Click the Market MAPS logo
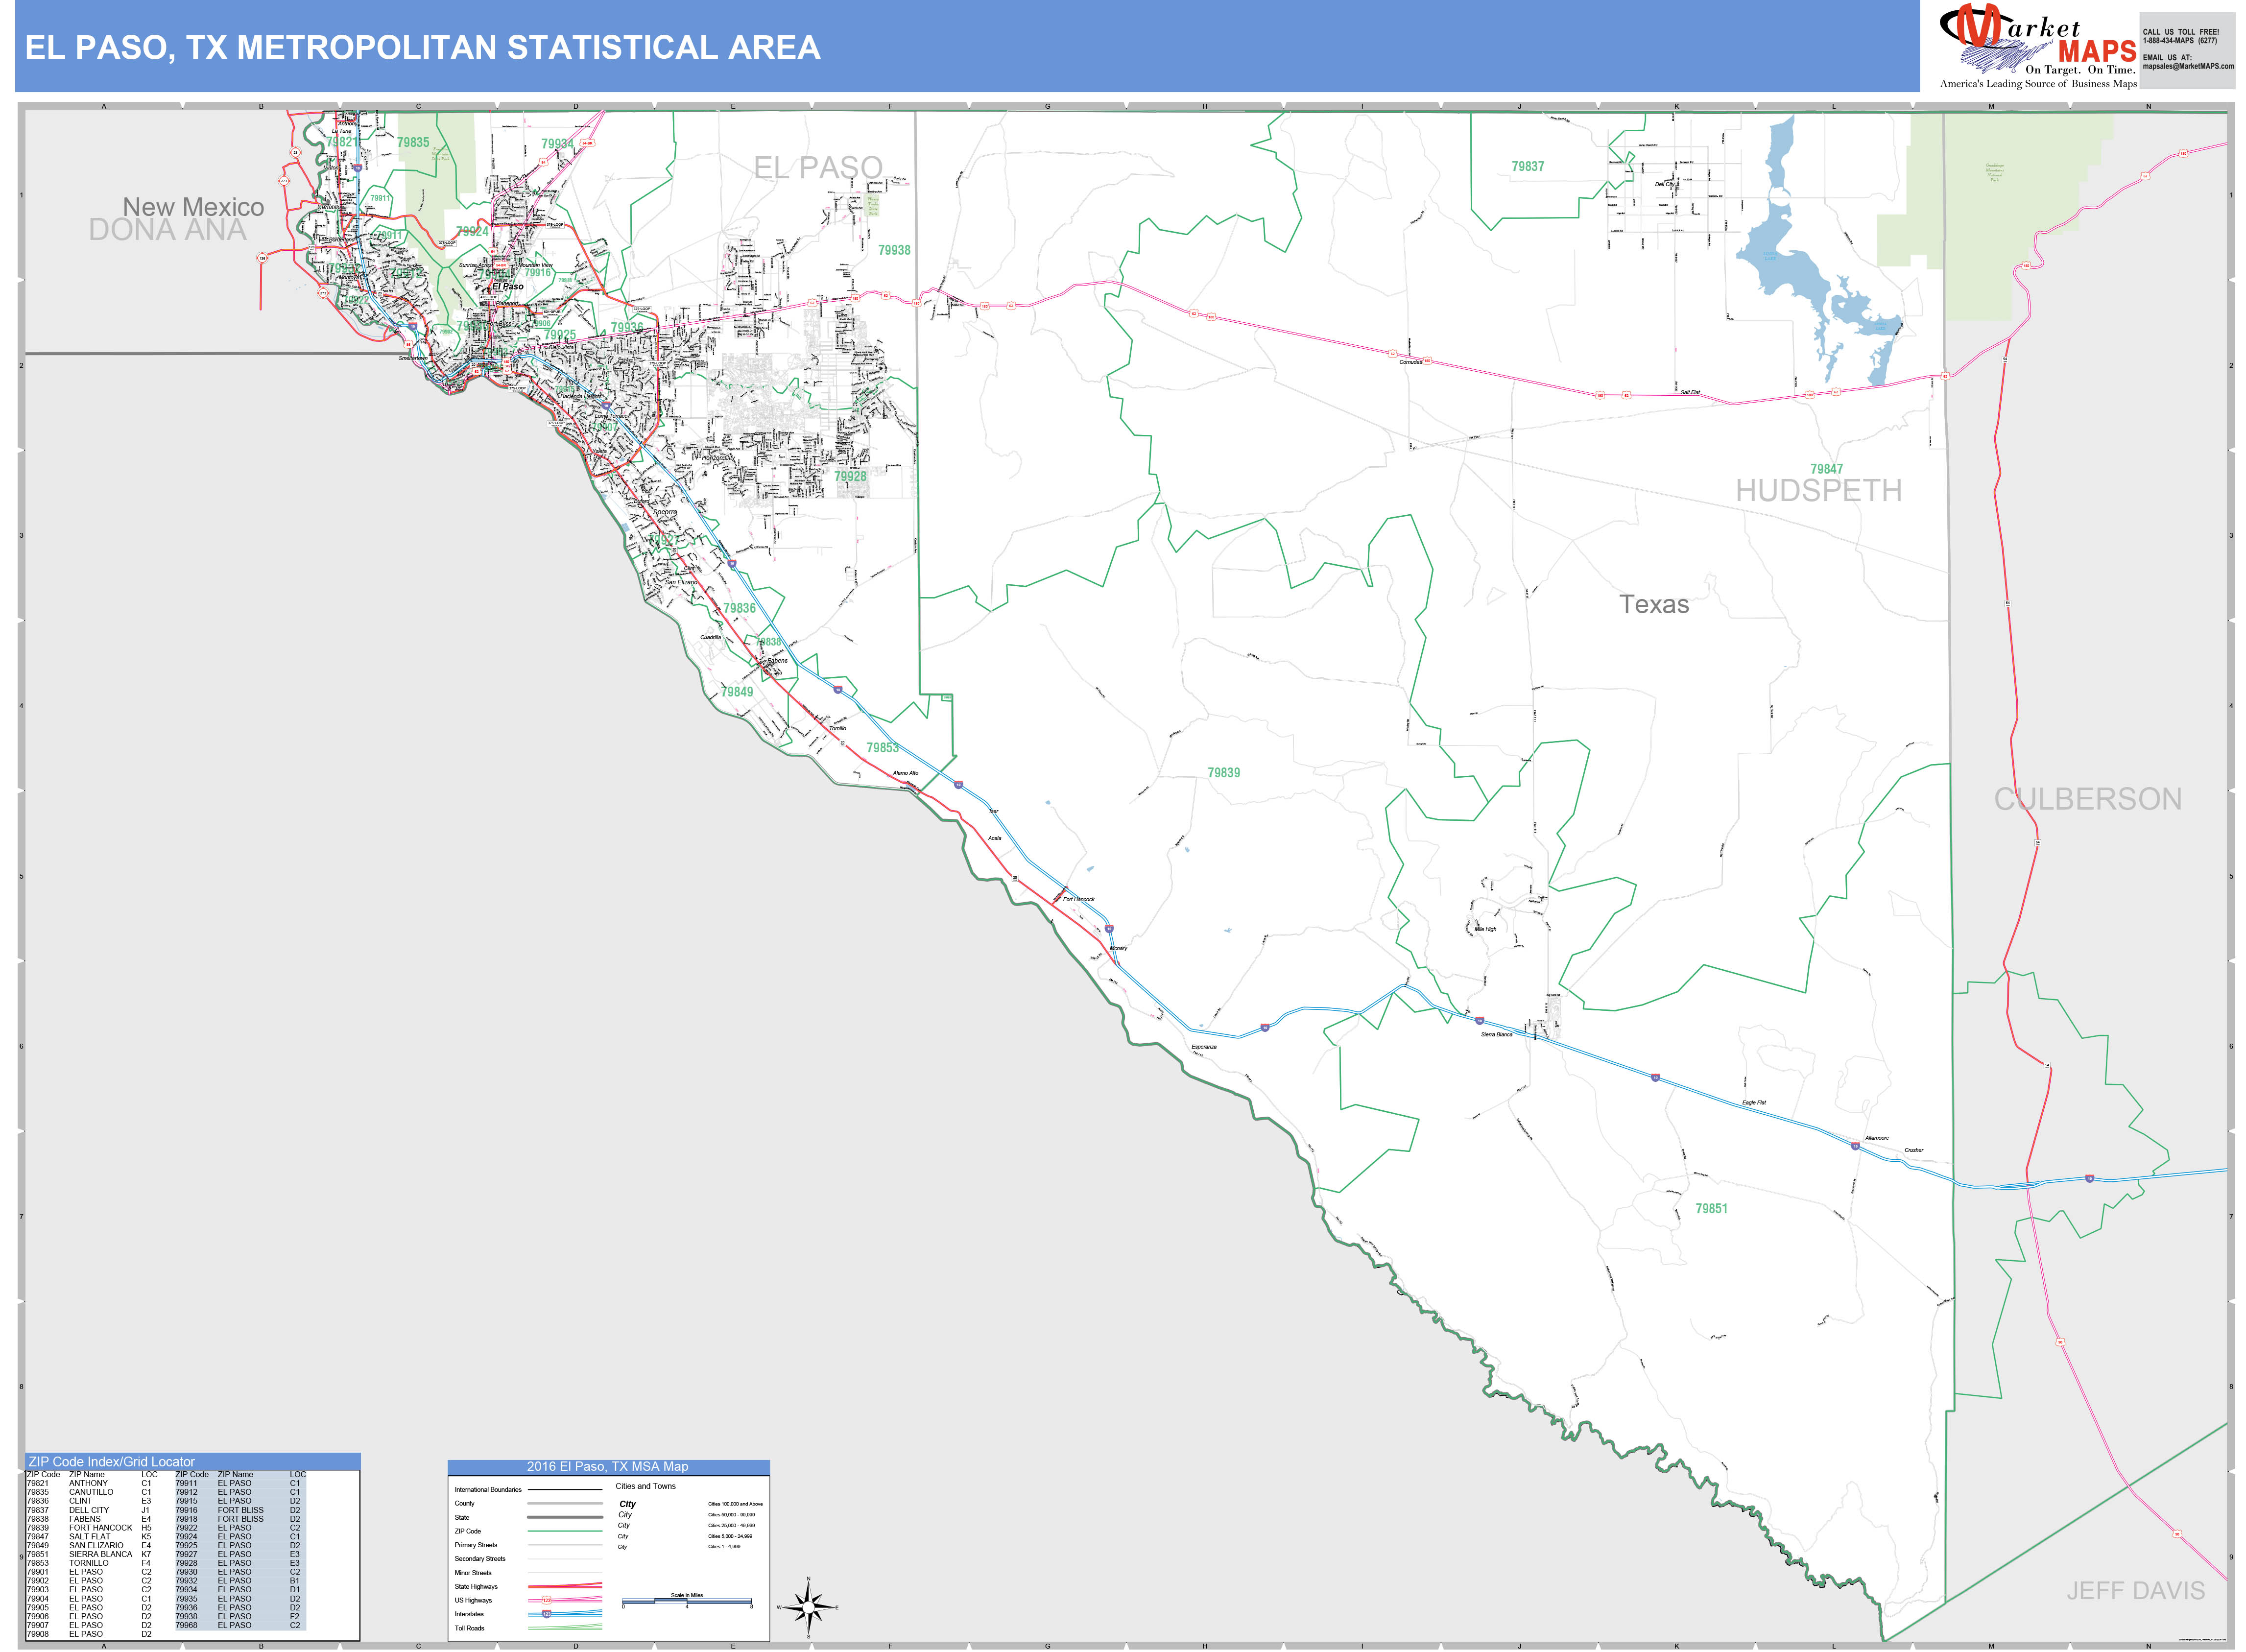Image resolution: width=2246 pixels, height=1652 pixels. point(2037,46)
